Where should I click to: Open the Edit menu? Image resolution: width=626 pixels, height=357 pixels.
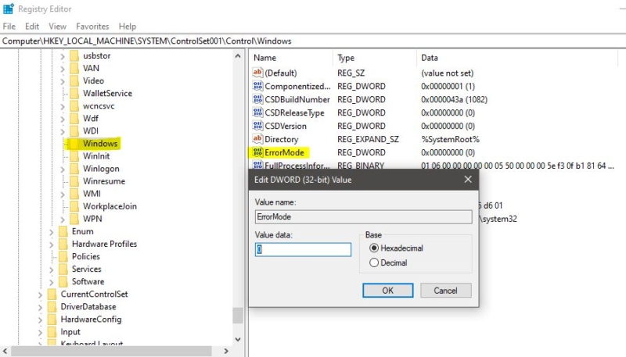(x=32, y=27)
